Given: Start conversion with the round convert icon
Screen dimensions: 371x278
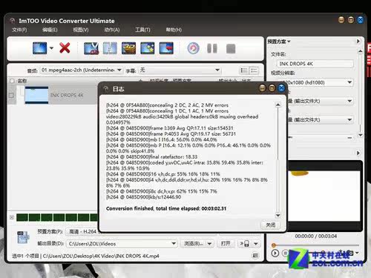Looking at the screenshot, I should (x=193, y=48).
